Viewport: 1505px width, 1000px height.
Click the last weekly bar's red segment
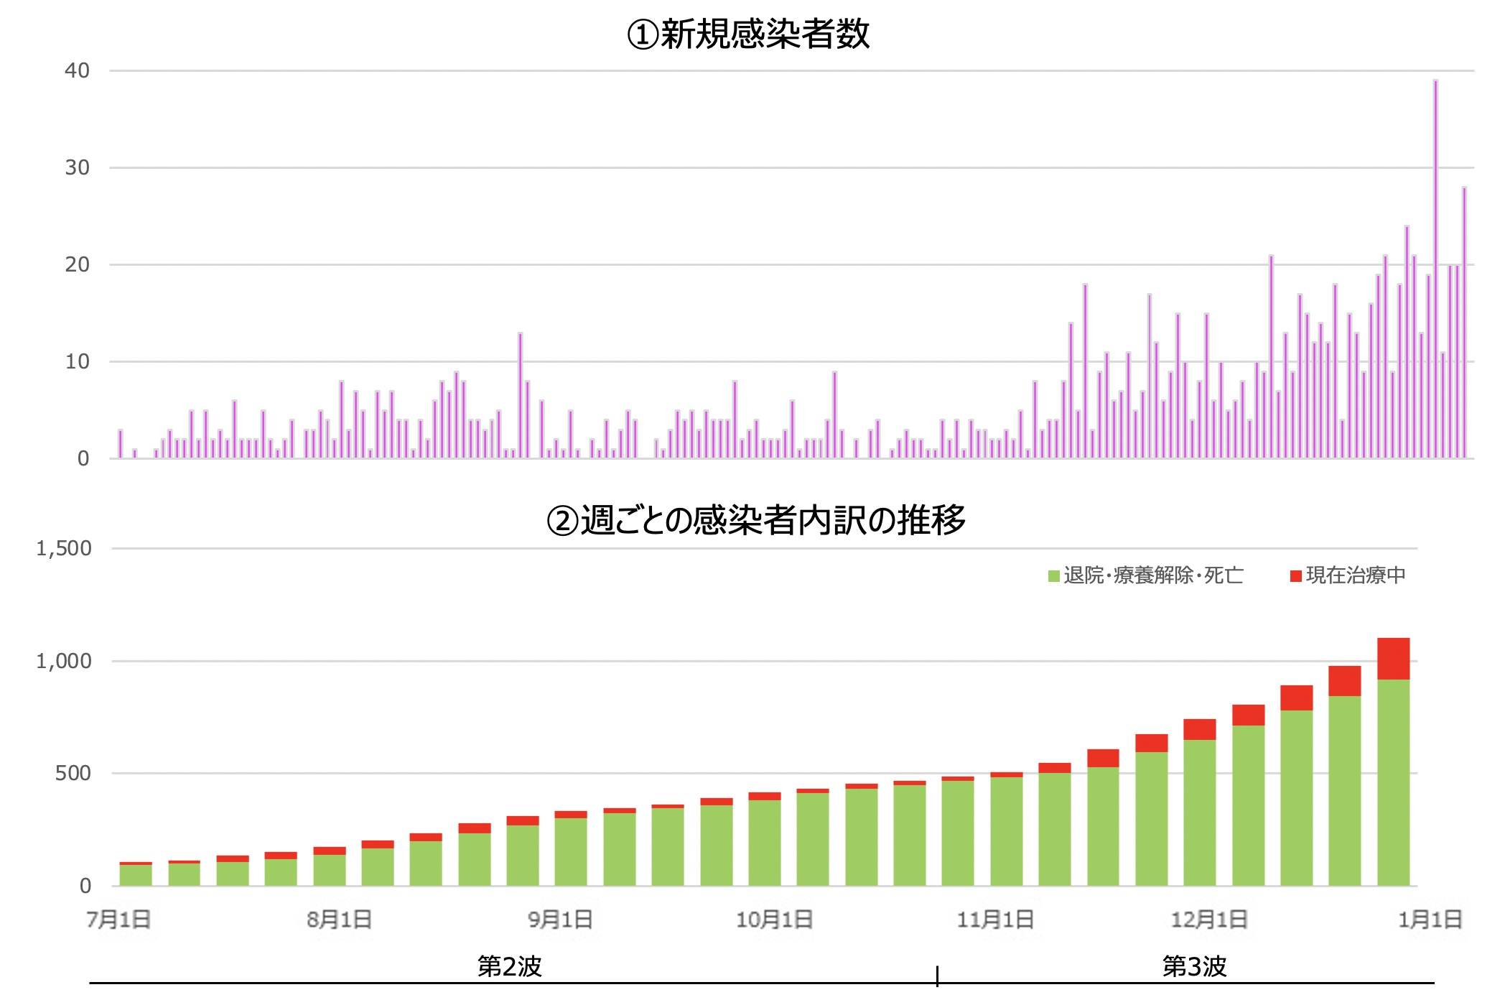(x=1394, y=659)
